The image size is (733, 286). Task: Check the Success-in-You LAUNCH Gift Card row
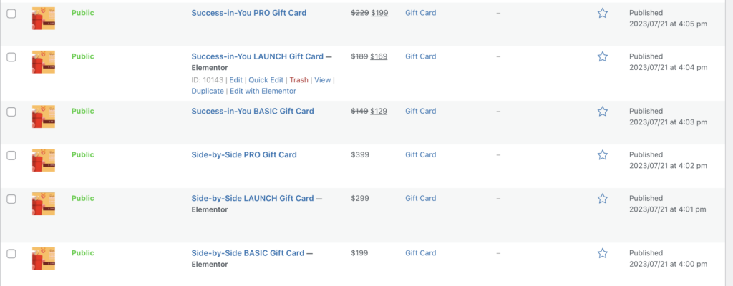(x=11, y=56)
